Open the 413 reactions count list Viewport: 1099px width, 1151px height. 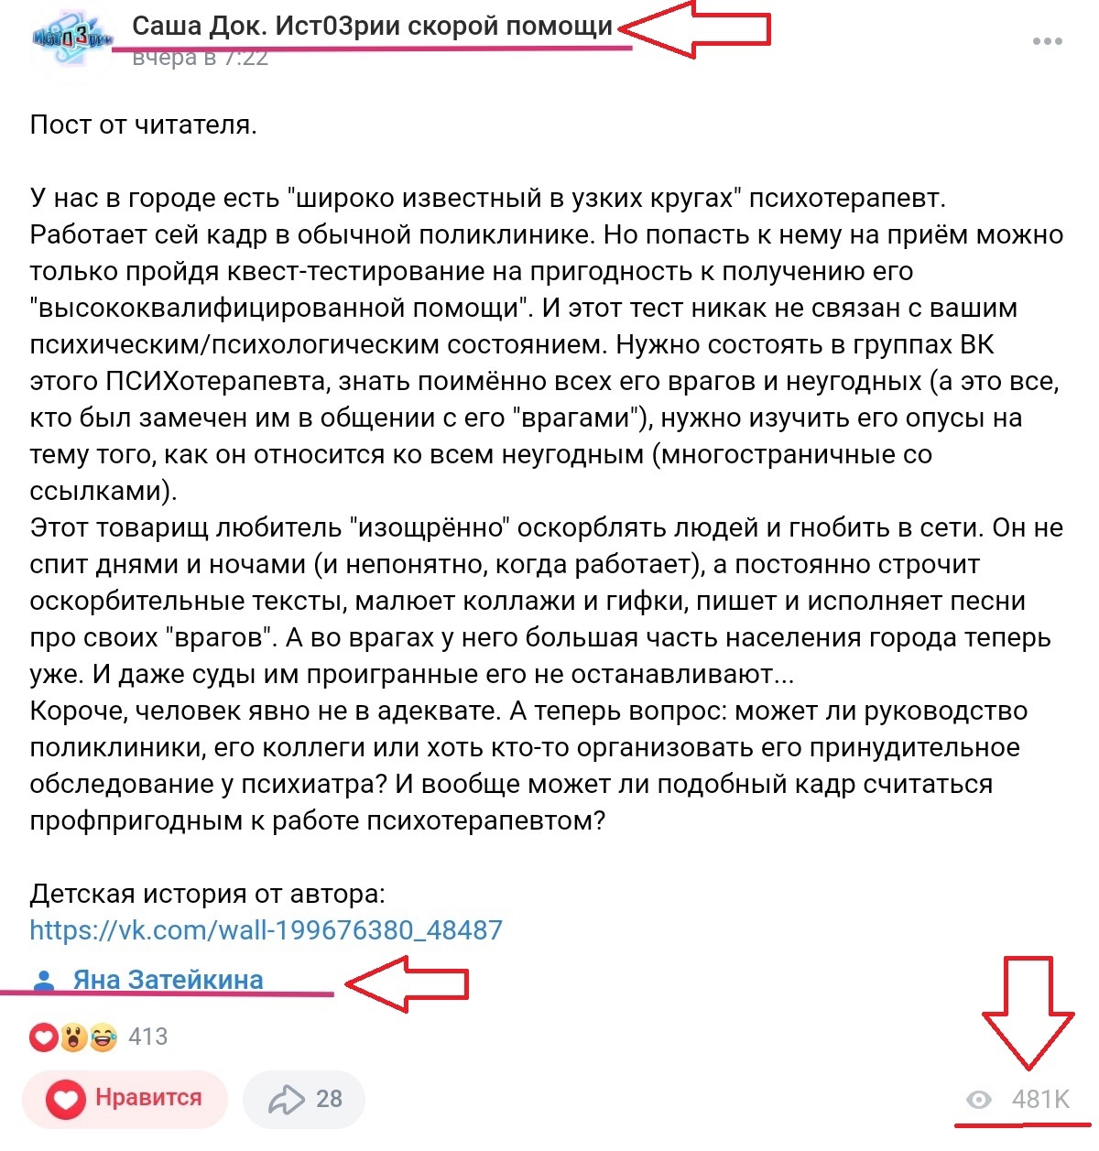(147, 1037)
